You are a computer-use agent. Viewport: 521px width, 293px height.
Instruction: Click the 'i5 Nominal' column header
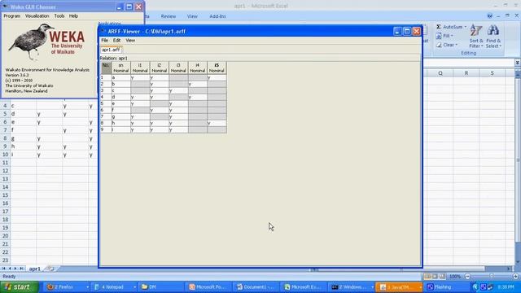pyautogui.click(x=217, y=68)
